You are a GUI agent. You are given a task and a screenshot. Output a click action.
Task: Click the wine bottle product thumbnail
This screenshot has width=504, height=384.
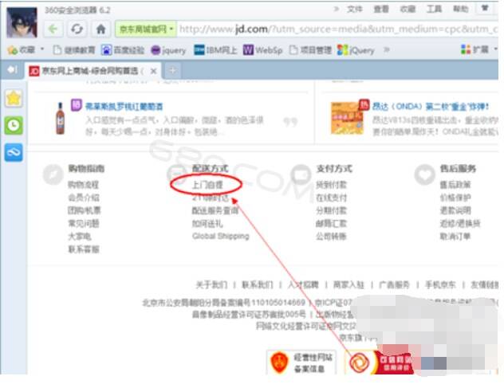pos(60,118)
